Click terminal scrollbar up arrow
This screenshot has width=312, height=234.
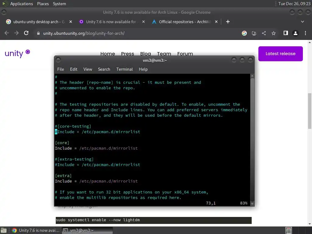click(252, 76)
